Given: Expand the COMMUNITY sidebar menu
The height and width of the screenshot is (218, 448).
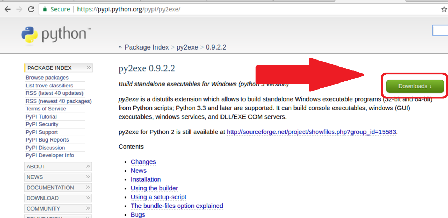Looking at the screenshot, I should tap(58, 208).
